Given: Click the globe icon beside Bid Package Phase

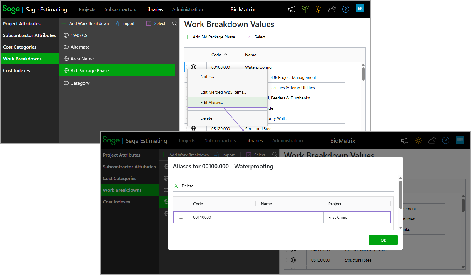Looking at the screenshot, I should click(66, 70).
